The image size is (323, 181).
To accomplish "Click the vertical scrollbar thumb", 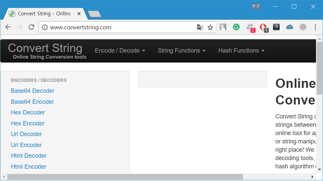I will [319, 68].
